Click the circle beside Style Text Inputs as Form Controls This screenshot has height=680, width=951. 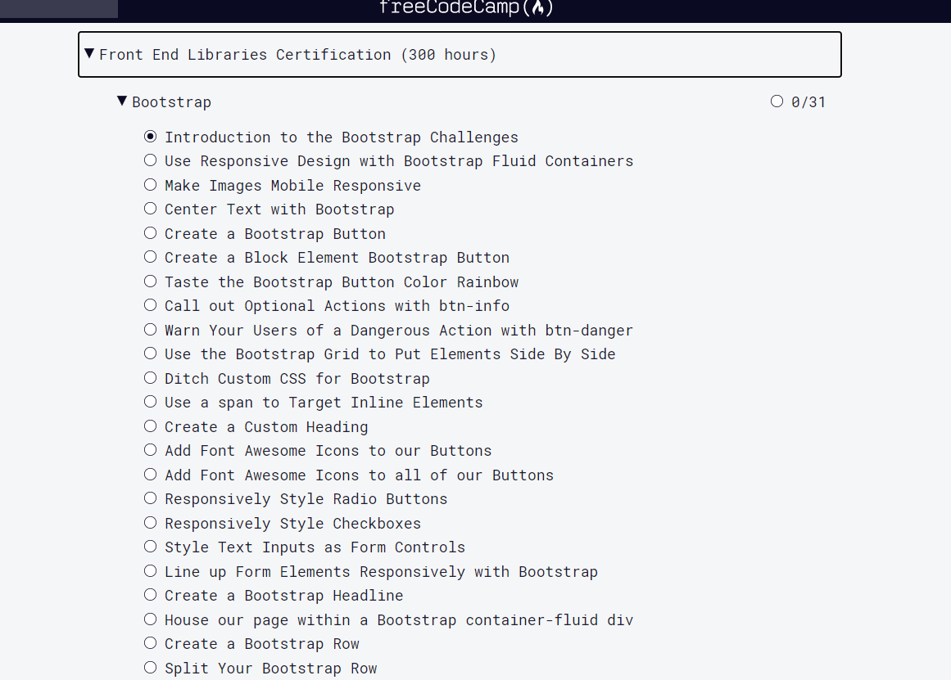(x=151, y=546)
